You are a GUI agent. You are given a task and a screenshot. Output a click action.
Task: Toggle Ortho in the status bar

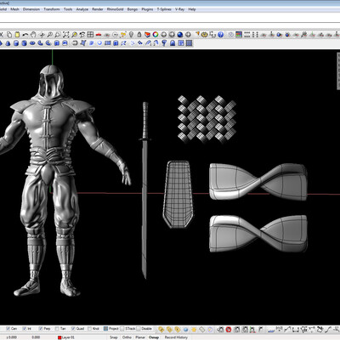click(x=127, y=337)
